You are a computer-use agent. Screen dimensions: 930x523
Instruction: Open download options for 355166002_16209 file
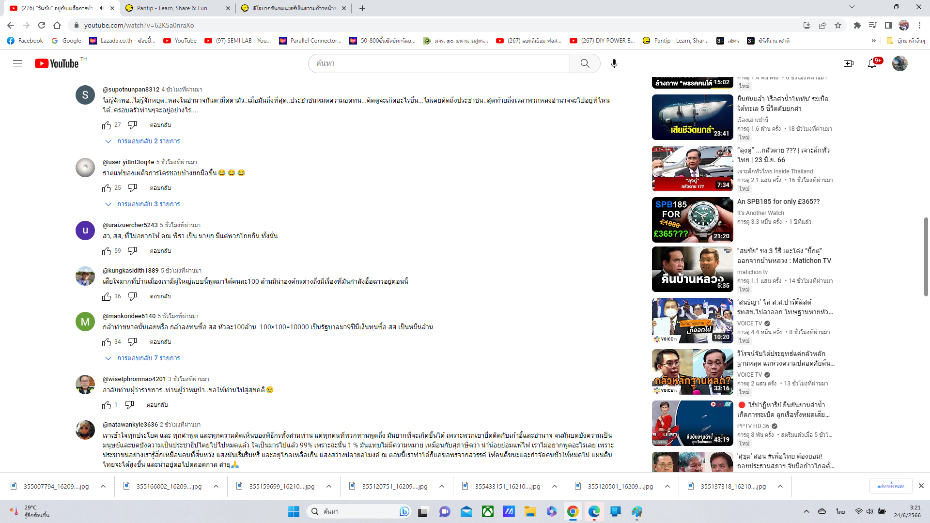click(216, 486)
